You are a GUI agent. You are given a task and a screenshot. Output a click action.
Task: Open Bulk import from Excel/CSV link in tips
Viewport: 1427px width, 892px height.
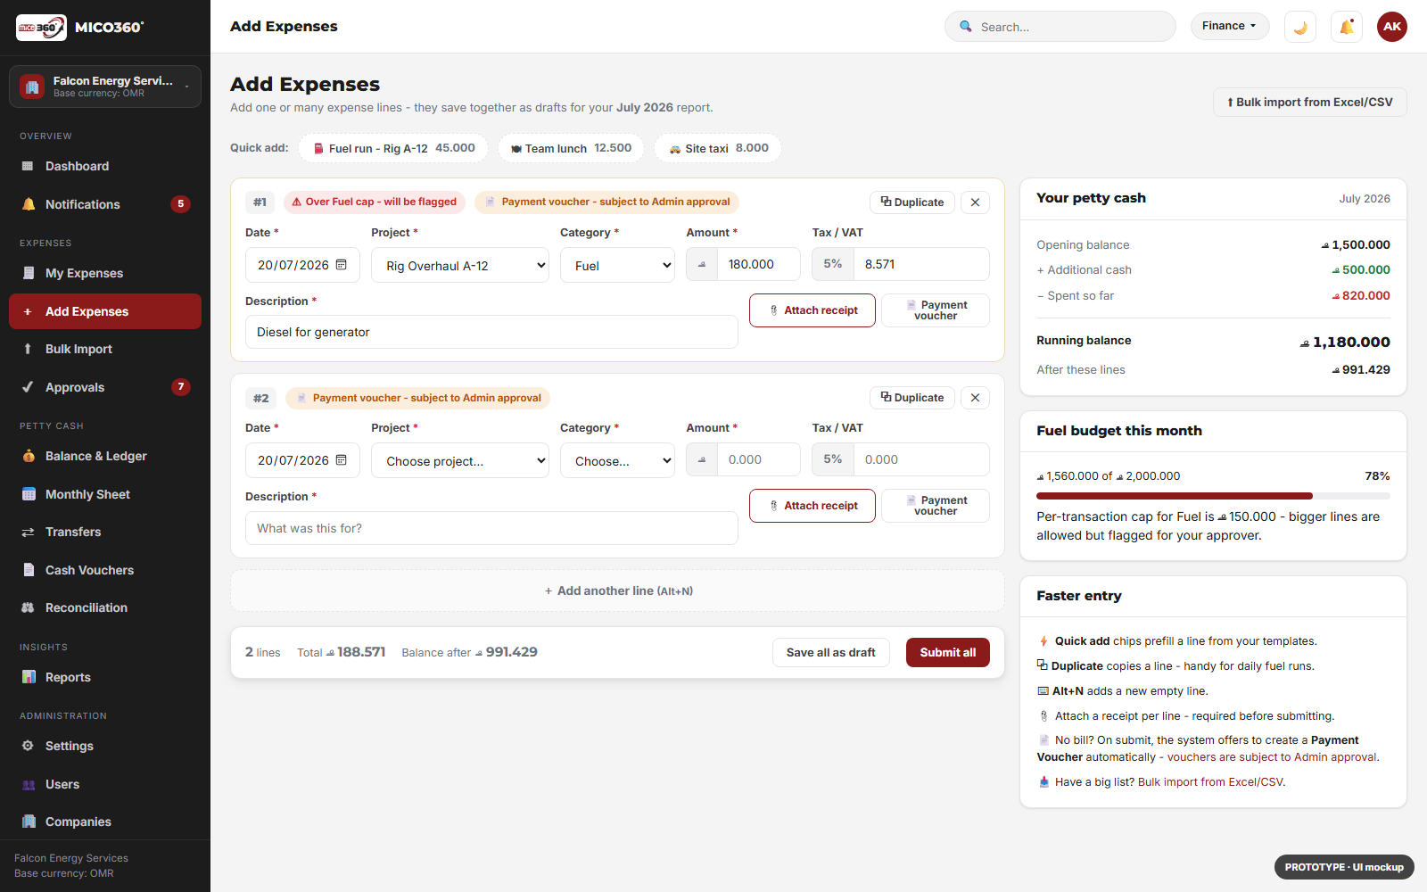1210,782
